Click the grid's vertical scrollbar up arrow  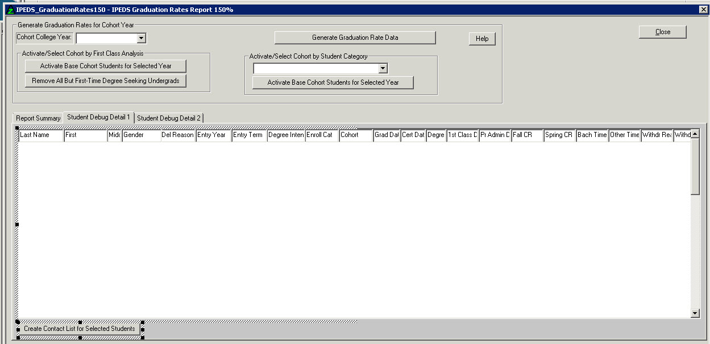click(x=695, y=134)
